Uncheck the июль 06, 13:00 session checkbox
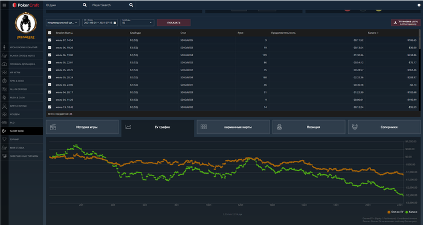Screen dimensions: 423x225 50,55
